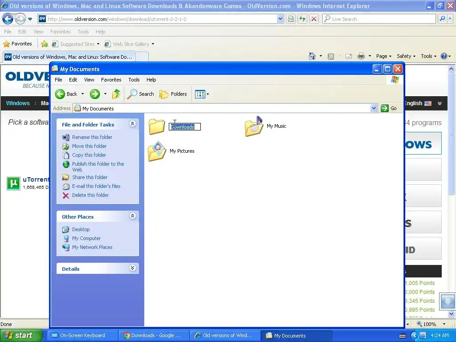Click the Go button beside address bar
Screen dimensions: 456x342
click(389, 108)
